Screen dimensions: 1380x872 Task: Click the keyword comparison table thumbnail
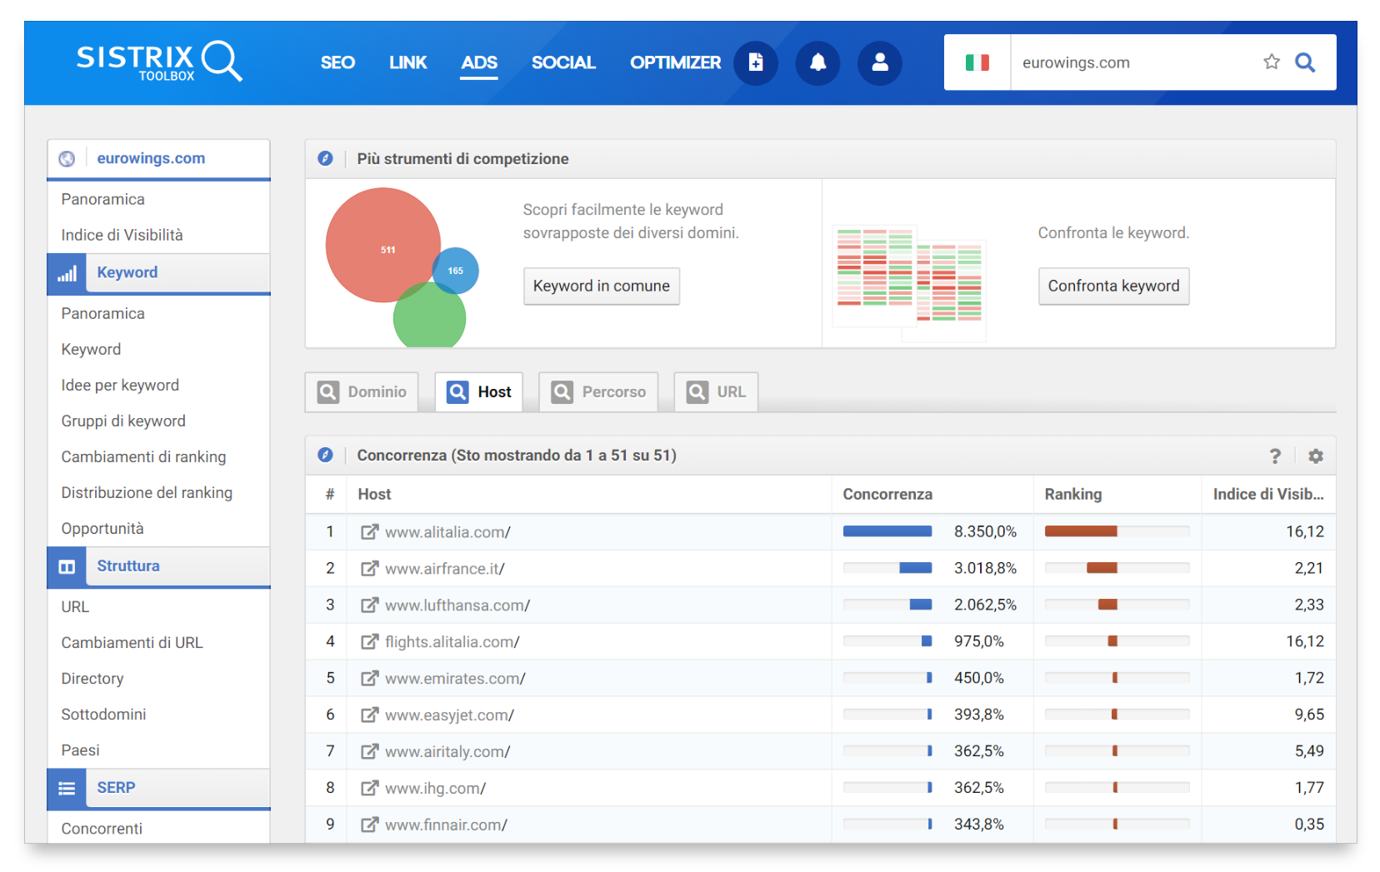tap(909, 283)
